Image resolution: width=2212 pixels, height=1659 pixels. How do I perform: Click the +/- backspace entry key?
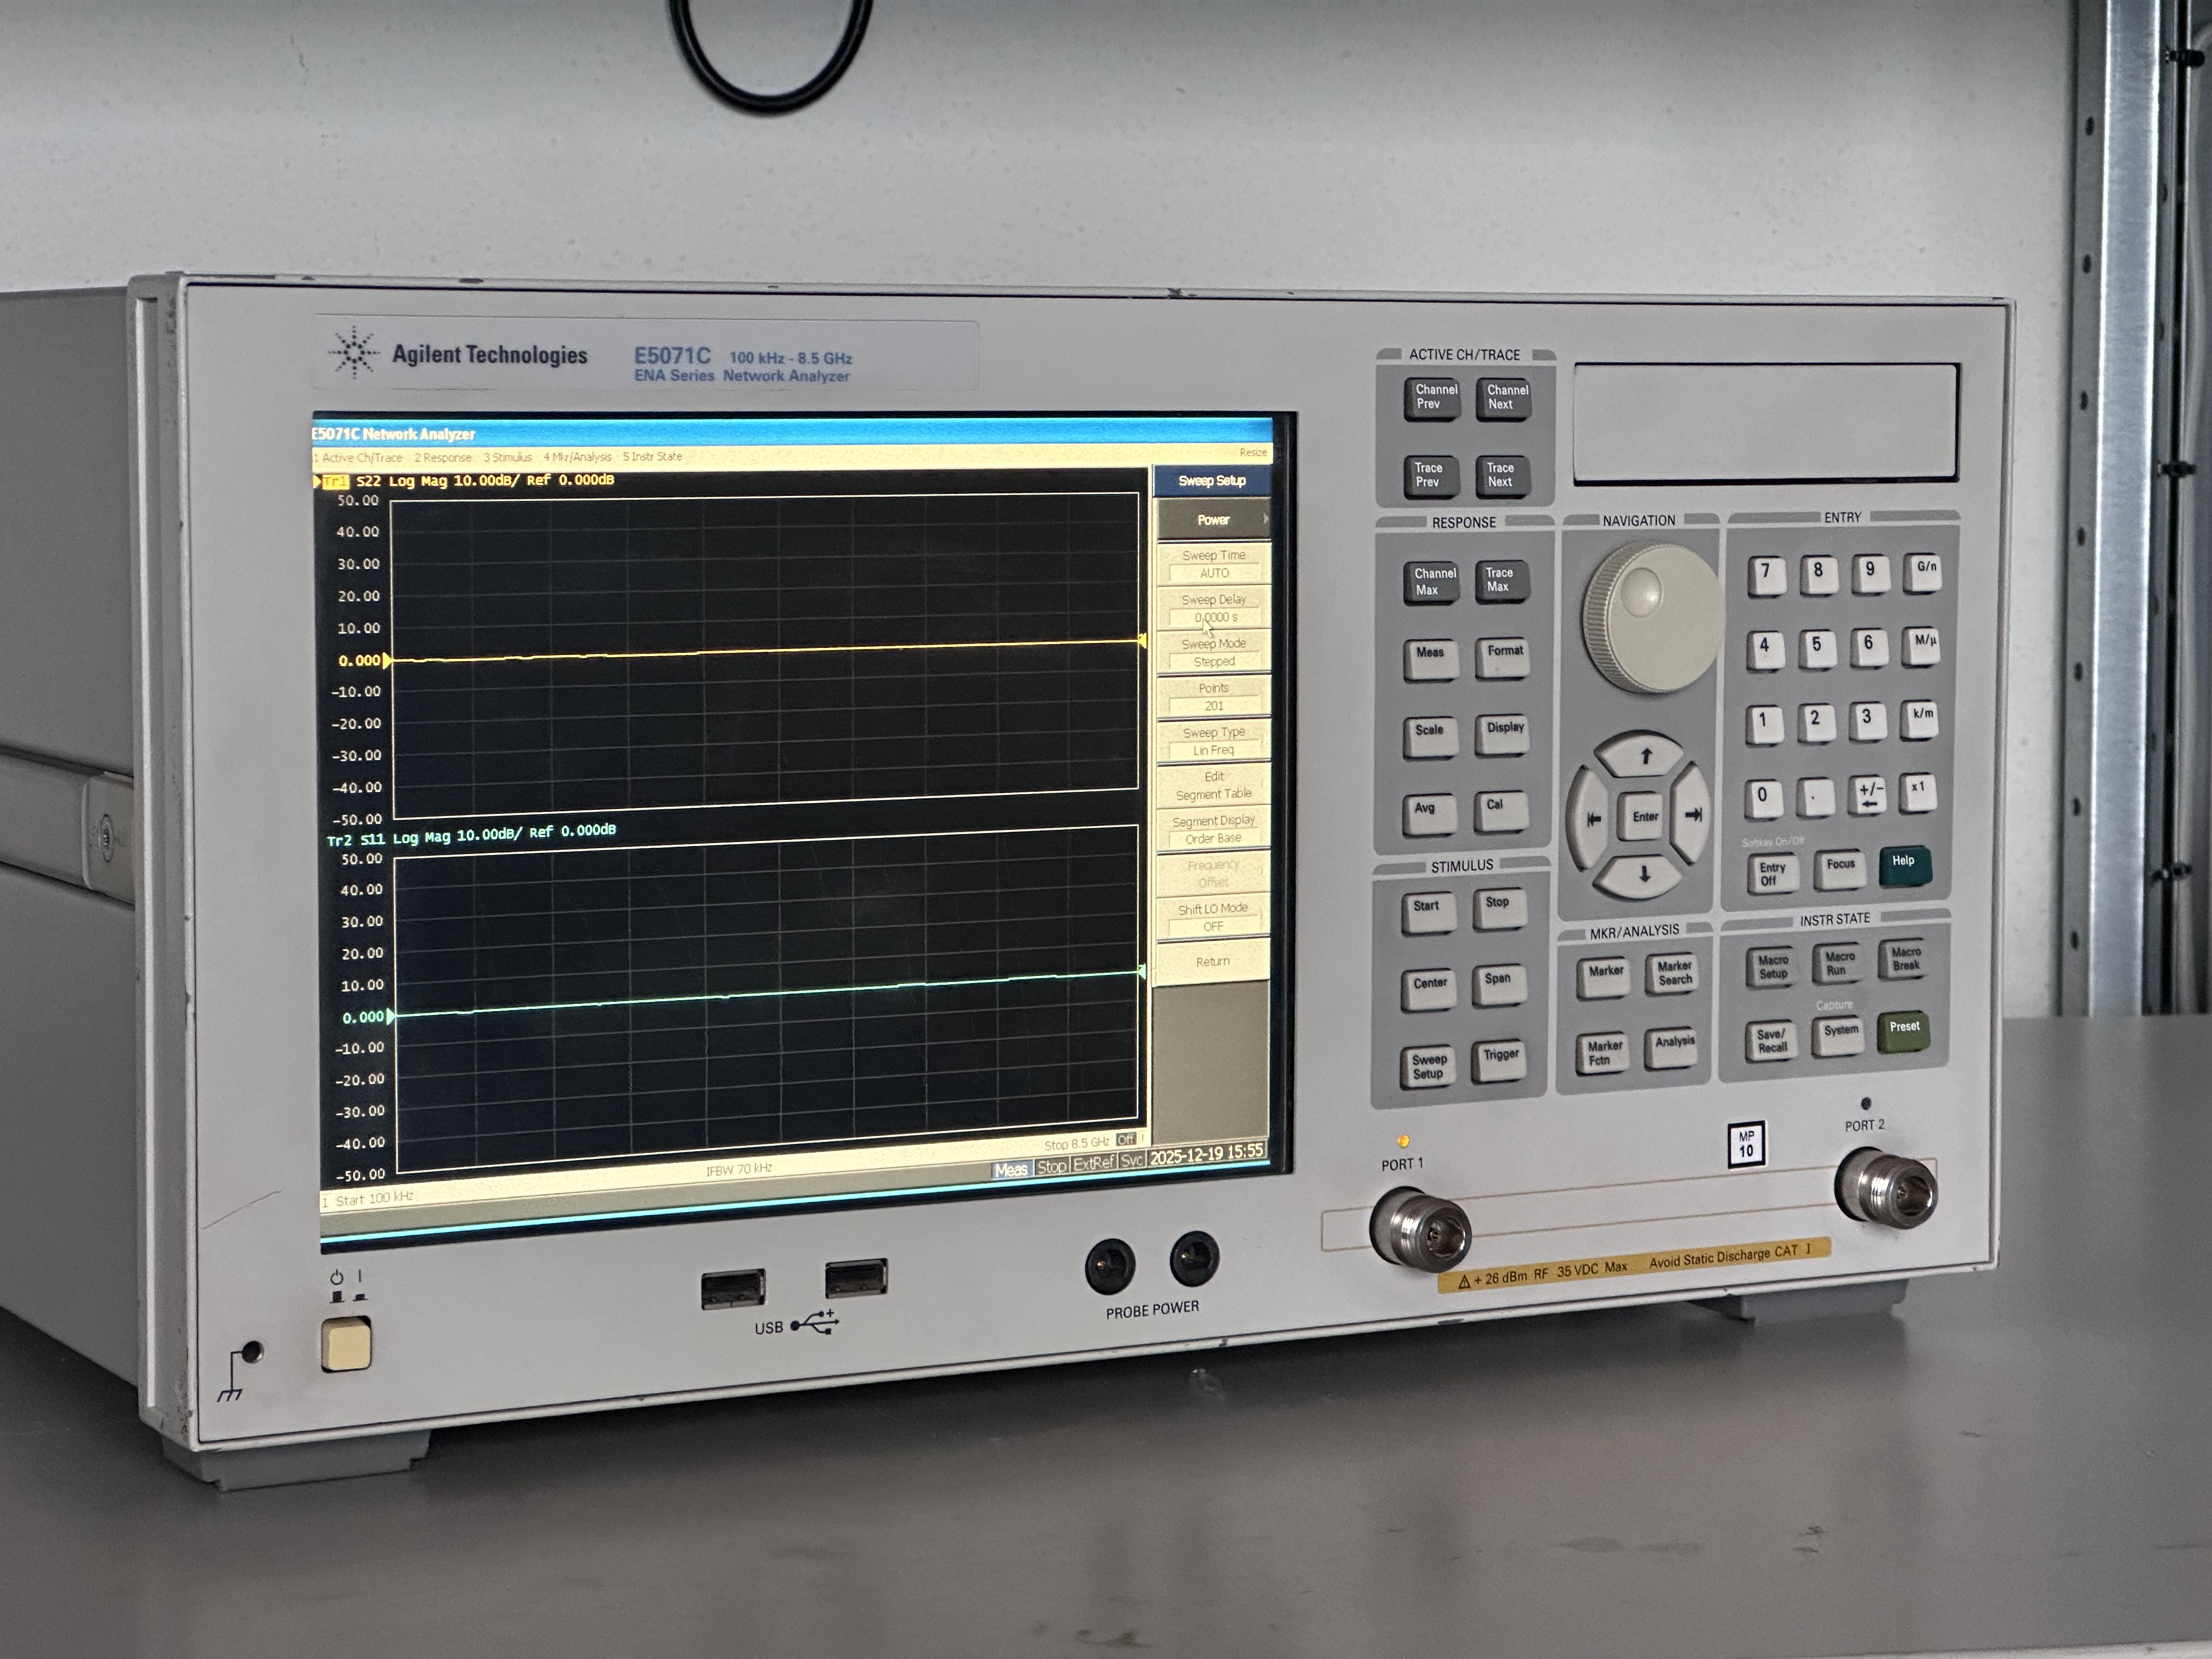[x=1868, y=795]
